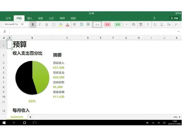The image size is (182, 137).
Task: Click the filter icon in the ribbon
Action: (x=169, y=24)
